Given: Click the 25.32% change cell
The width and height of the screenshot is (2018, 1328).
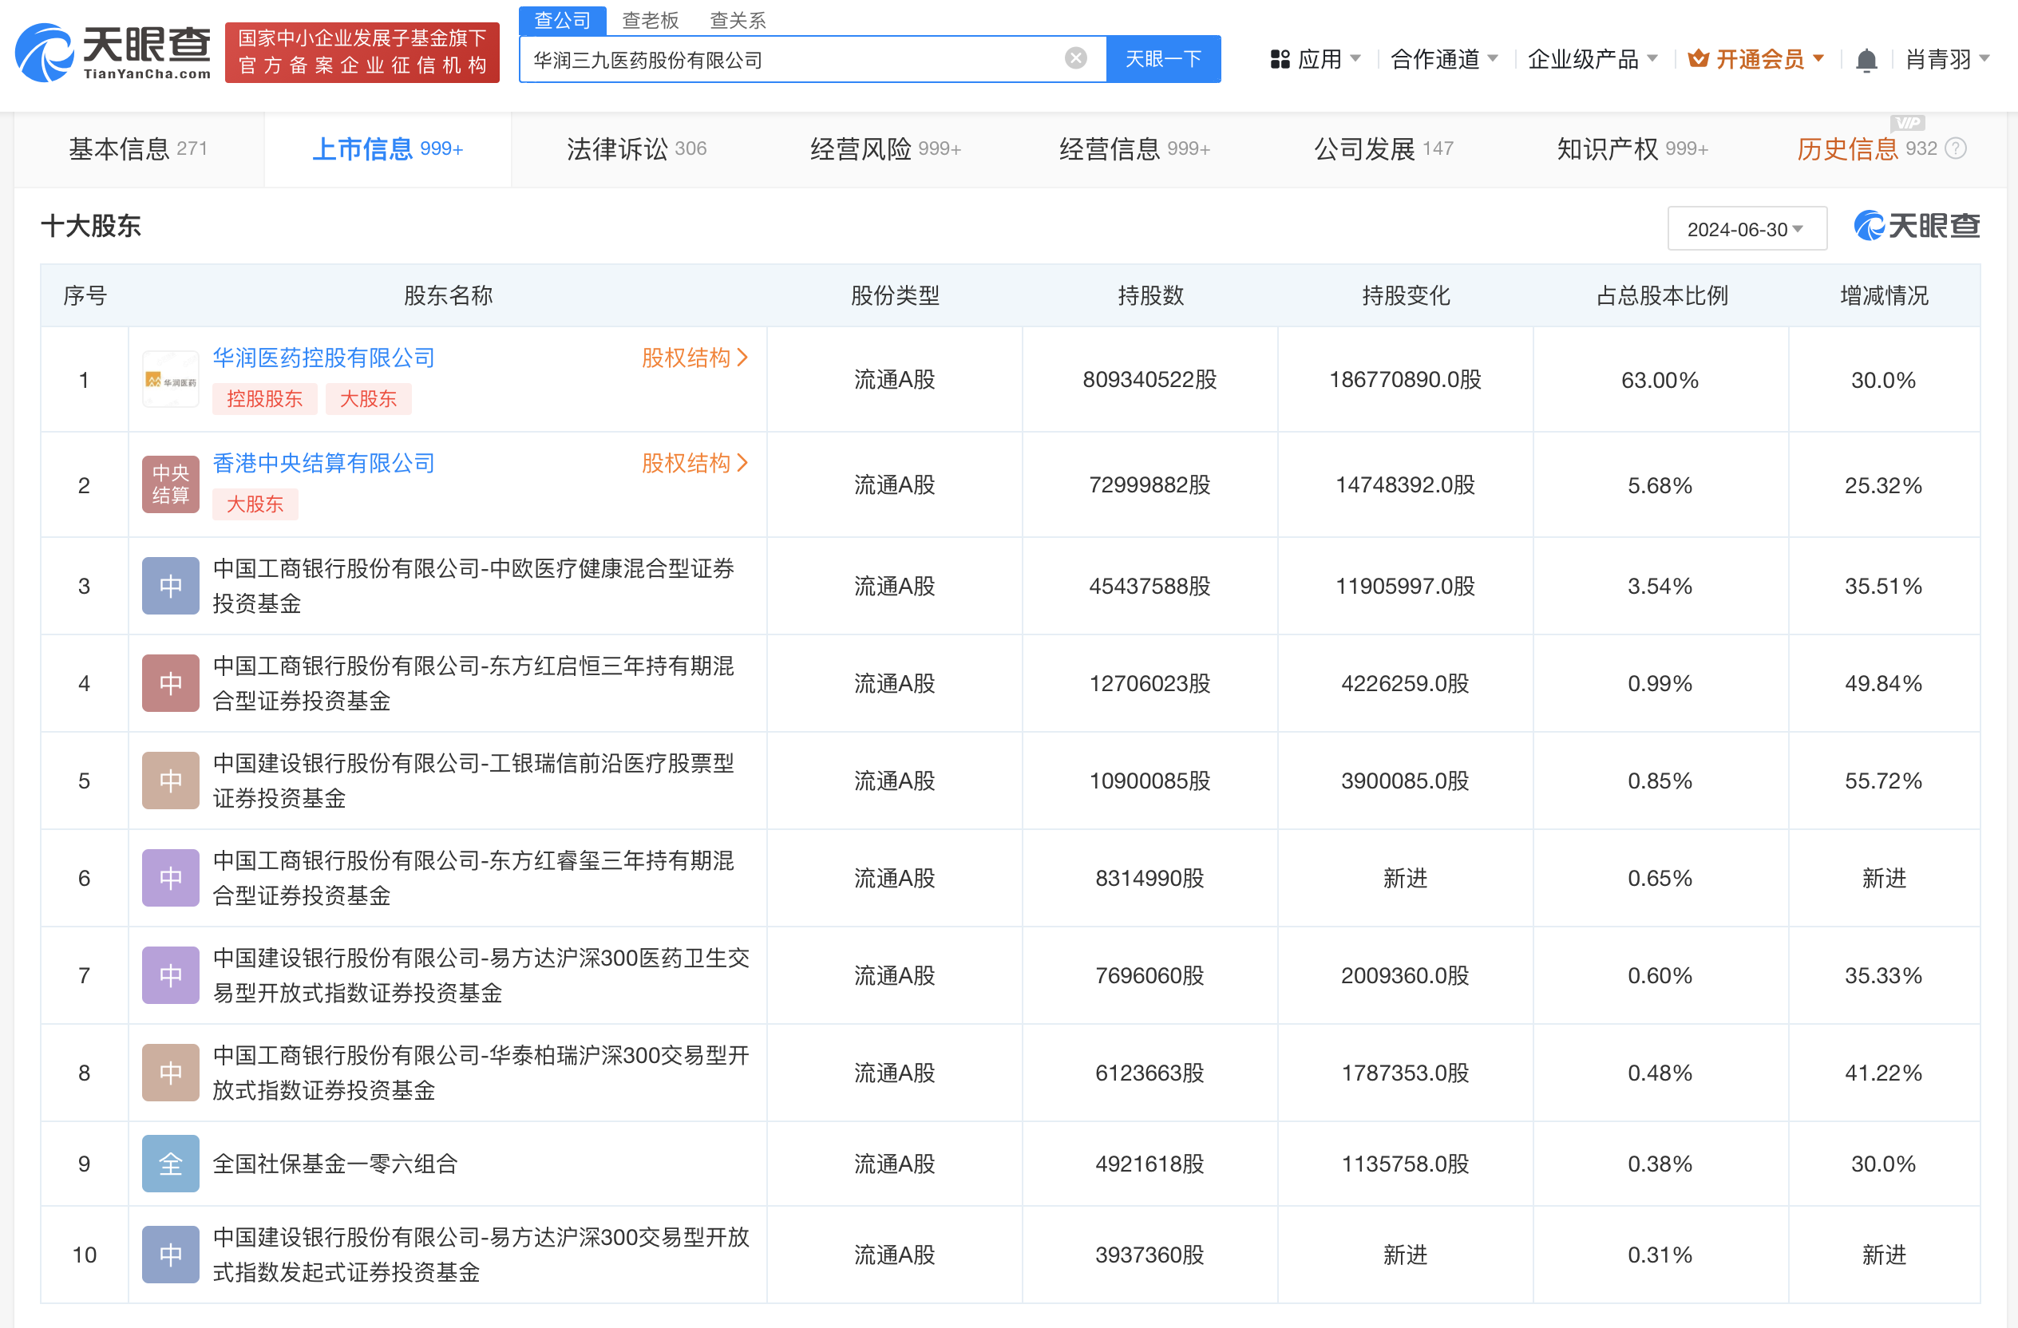Looking at the screenshot, I should coord(1883,485).
